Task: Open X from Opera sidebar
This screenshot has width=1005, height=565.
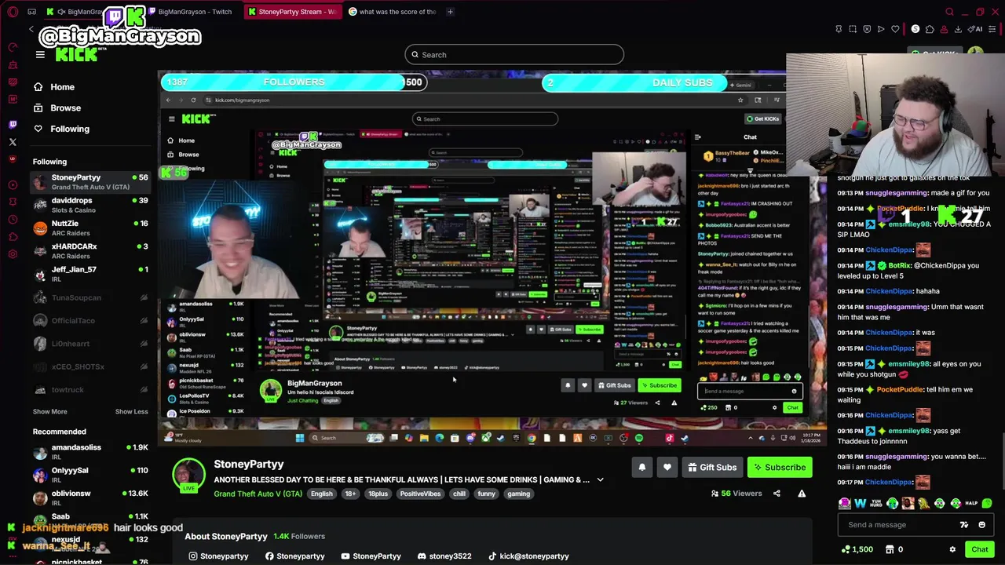Action: click(x=13, y=142)
